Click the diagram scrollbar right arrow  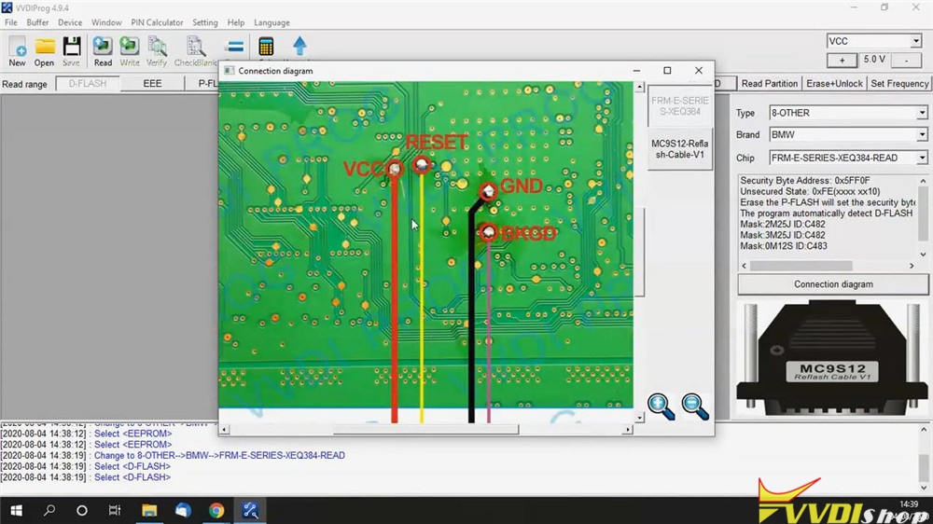[627, 430]
